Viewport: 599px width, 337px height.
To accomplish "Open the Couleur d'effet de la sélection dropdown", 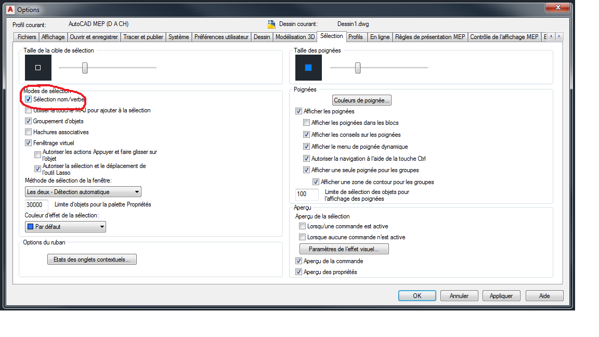I will tap(101, 226).
